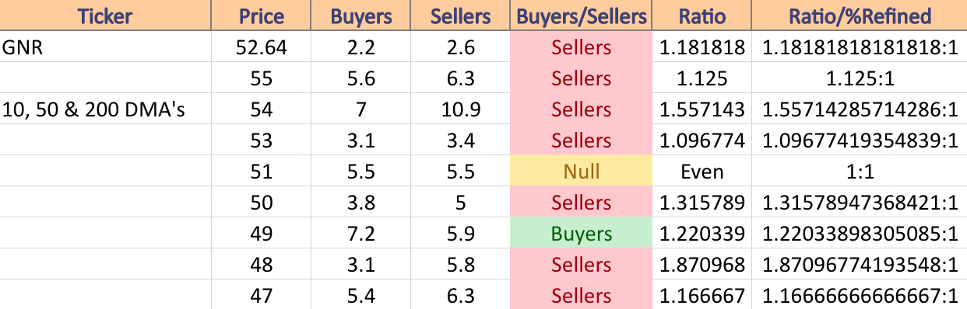Select the Buyers/Sellers column header
The width and height of the screenshot is (967, 309).
point(581,16)
